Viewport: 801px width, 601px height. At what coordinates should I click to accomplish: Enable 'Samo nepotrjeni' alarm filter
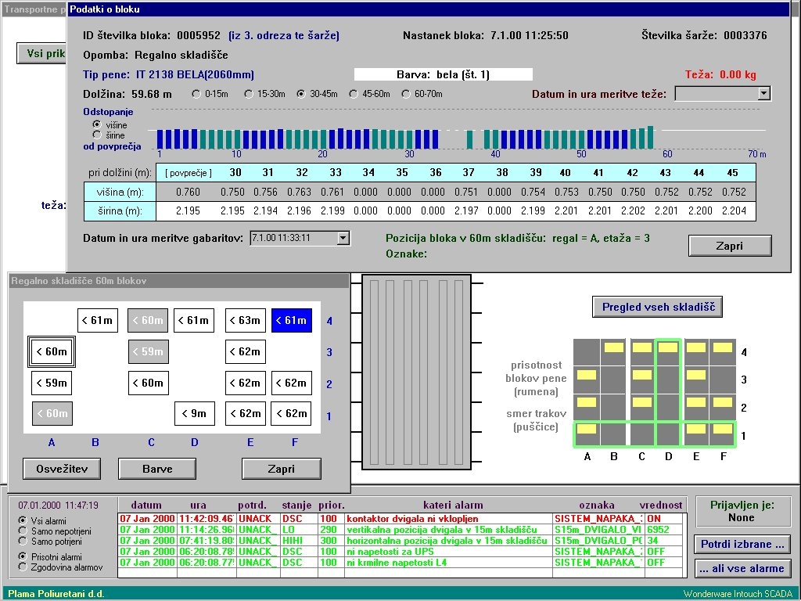[23, 531]
